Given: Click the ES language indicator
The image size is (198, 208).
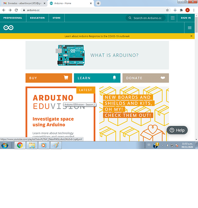Looking at the screenshot, I should pos(149,145).
